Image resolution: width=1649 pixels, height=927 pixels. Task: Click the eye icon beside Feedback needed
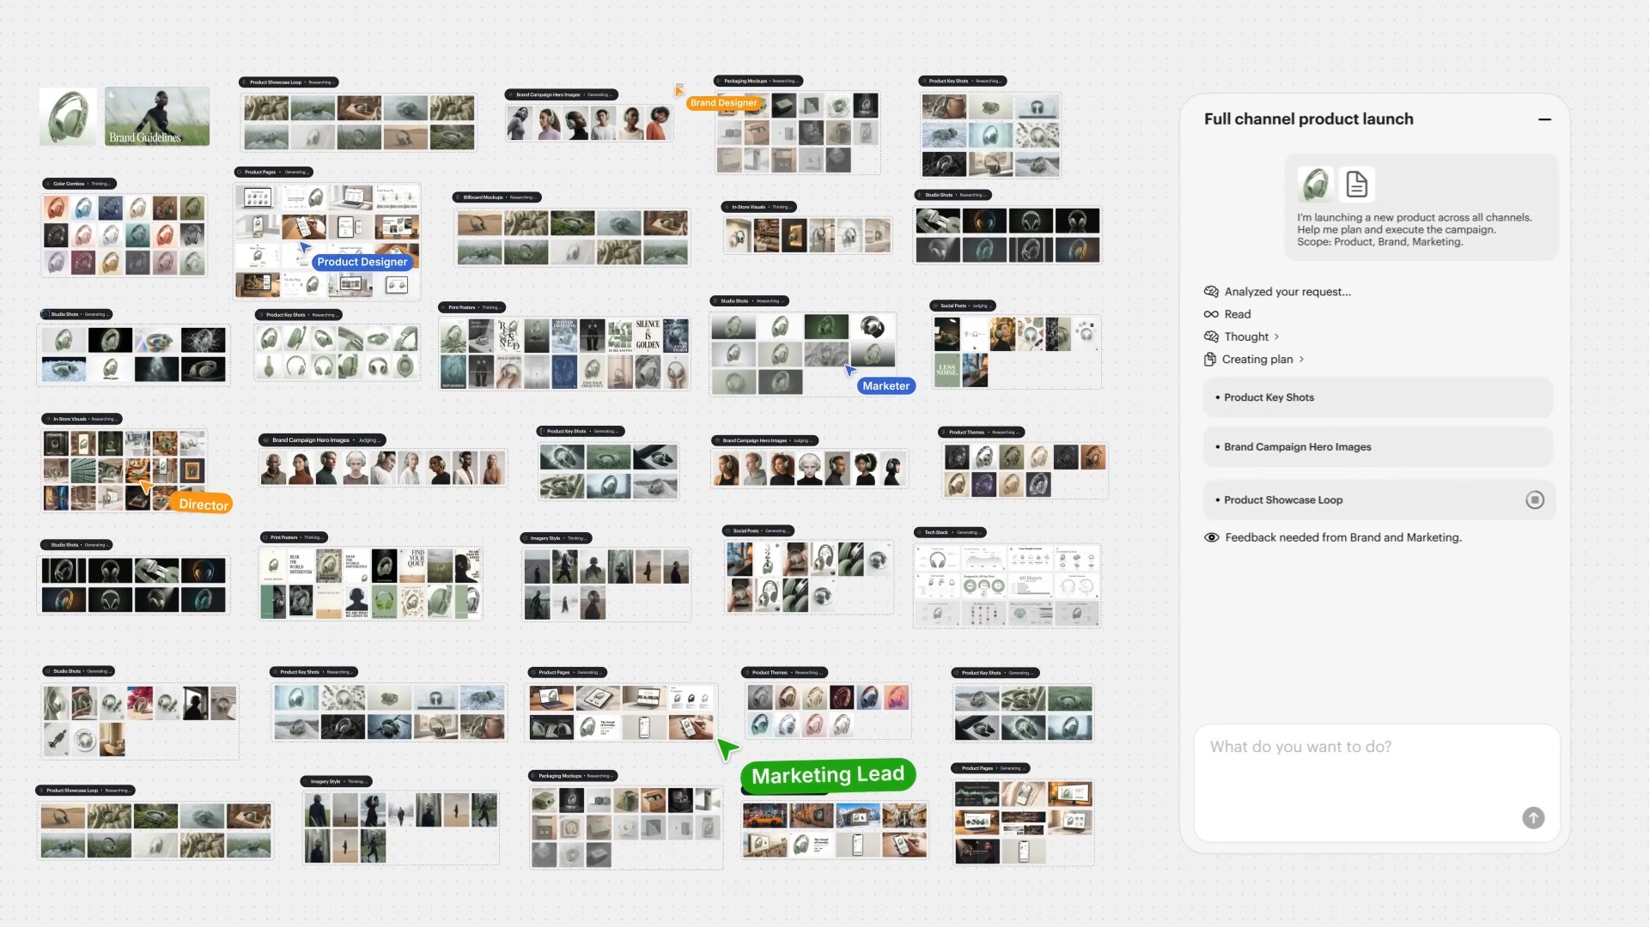click(x=1211, y=537)
